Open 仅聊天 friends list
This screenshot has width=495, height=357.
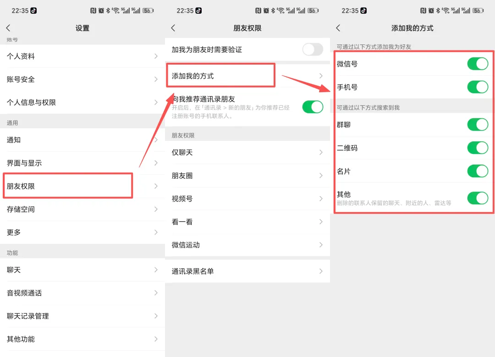[247, 153]
